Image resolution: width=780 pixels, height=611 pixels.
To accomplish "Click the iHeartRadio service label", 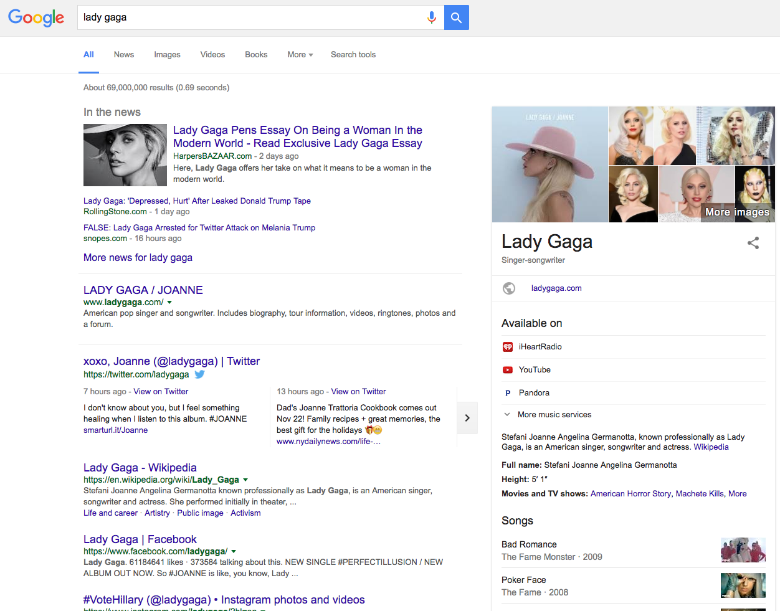I will tap(540, 347).
